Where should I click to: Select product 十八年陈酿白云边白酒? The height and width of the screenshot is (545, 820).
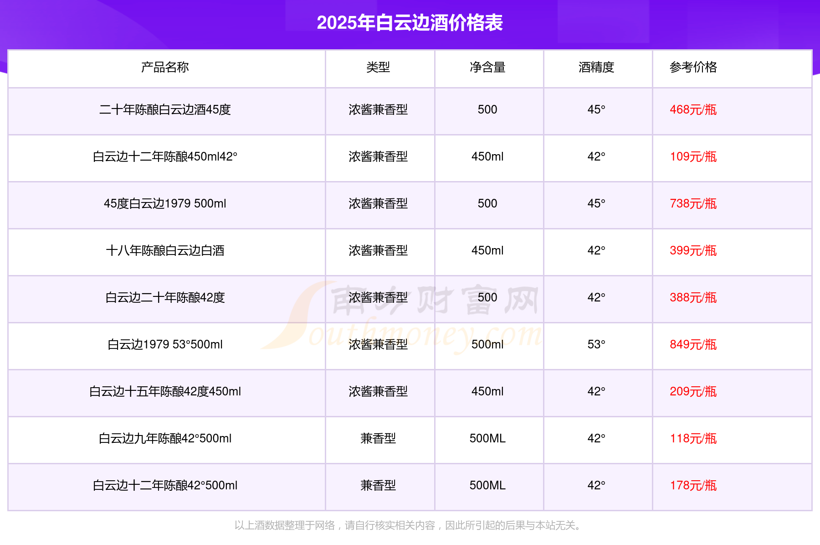[x=165, y=250]
